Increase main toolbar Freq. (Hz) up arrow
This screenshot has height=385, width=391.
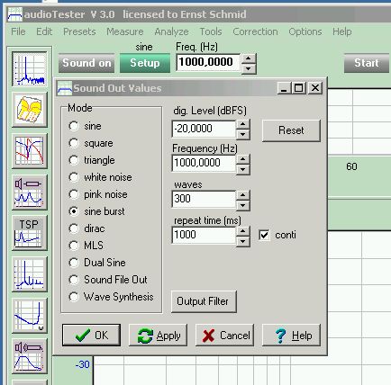click(x=249, y=58)
